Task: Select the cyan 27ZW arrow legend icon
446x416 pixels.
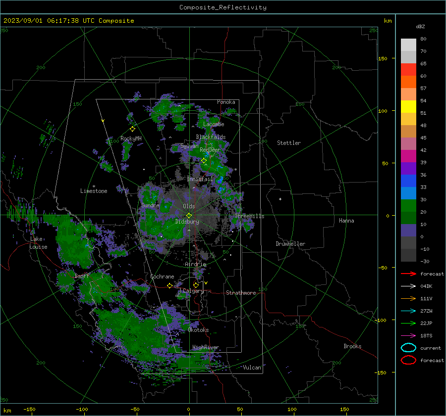Action: [408, 311]
